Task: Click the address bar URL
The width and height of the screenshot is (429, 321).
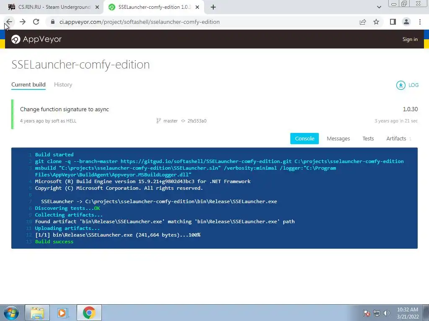Action: click(140, 22)
